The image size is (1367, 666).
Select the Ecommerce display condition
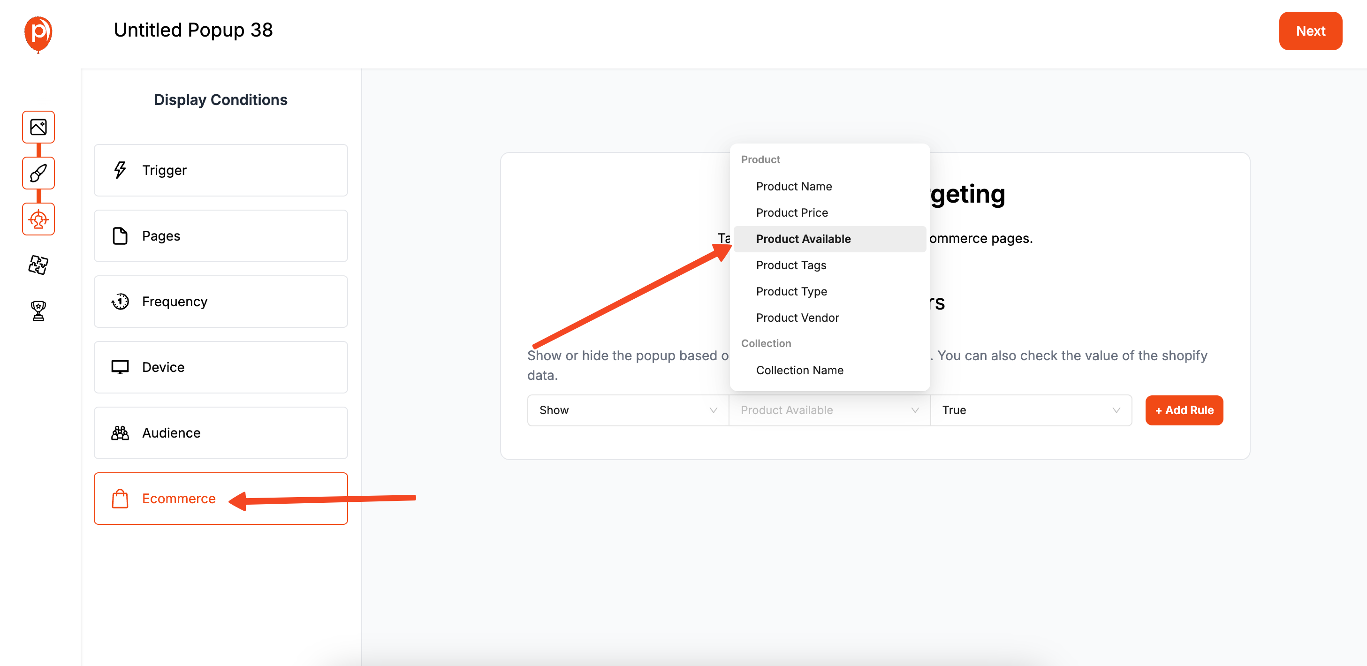click(221, 499)
